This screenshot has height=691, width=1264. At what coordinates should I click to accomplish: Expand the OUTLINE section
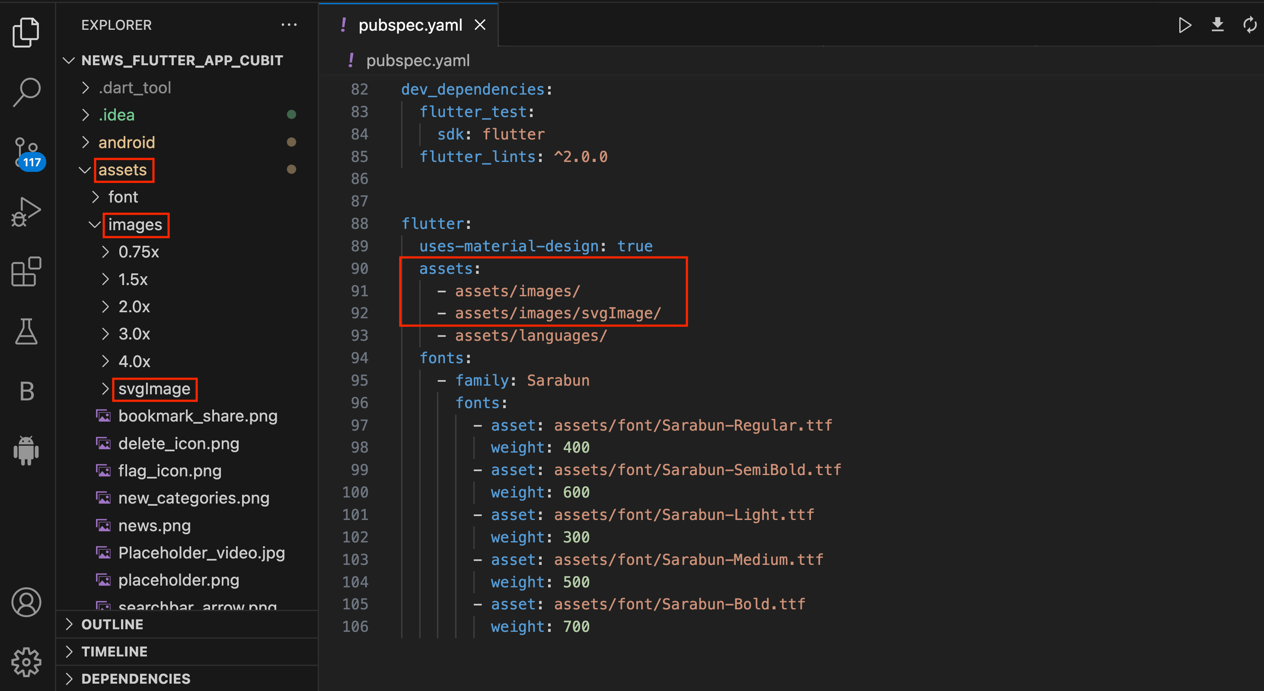tap(112, 624)
